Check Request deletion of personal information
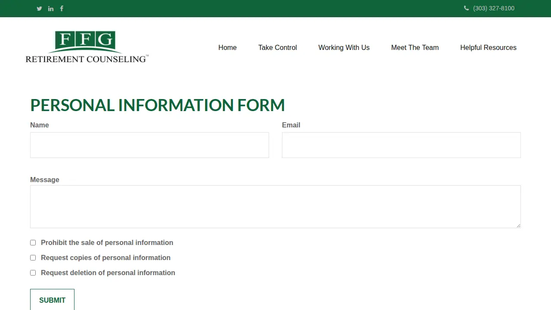This screenshot has width=551, height=310. (x=33, y=273)
